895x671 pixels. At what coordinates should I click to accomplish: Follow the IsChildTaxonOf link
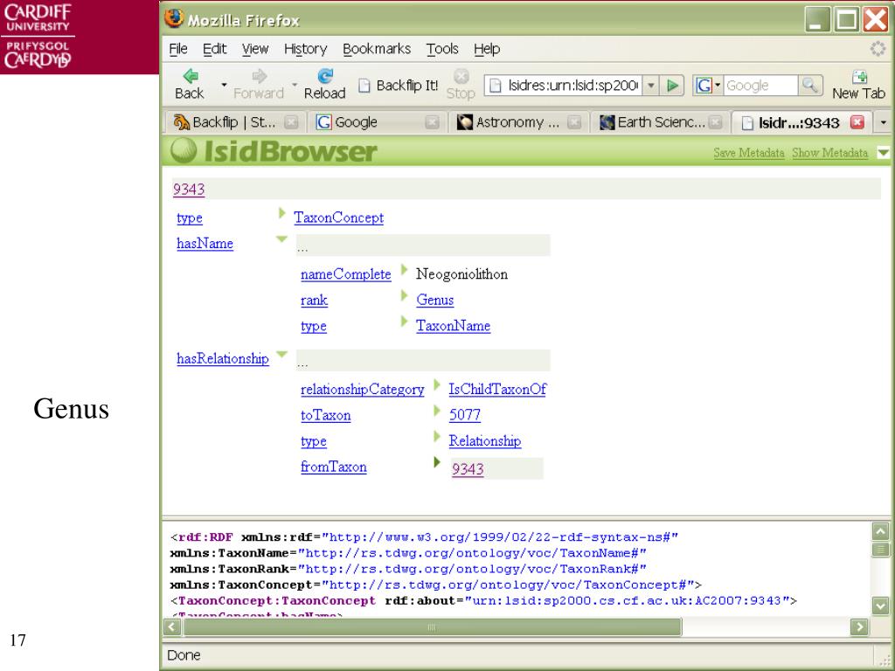[497, 389]
